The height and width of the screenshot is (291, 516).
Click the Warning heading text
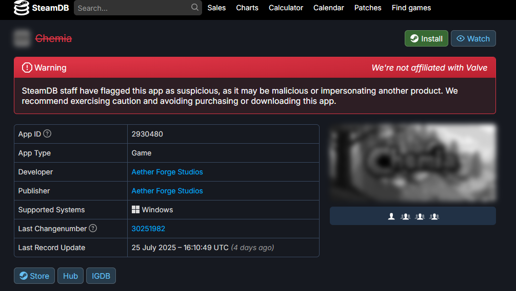coord(50,68)
